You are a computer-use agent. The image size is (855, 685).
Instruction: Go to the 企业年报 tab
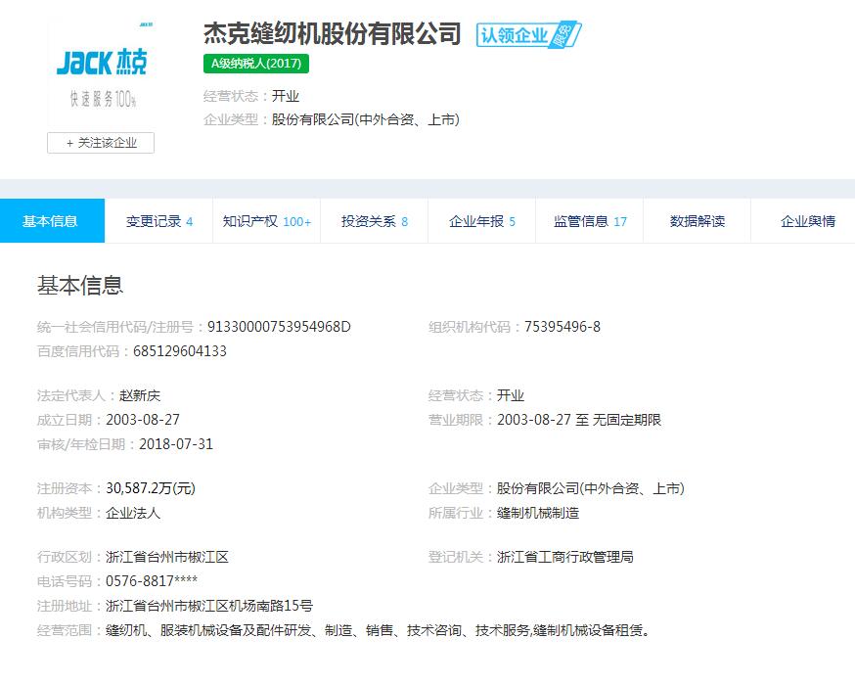[x=482, y=221]
